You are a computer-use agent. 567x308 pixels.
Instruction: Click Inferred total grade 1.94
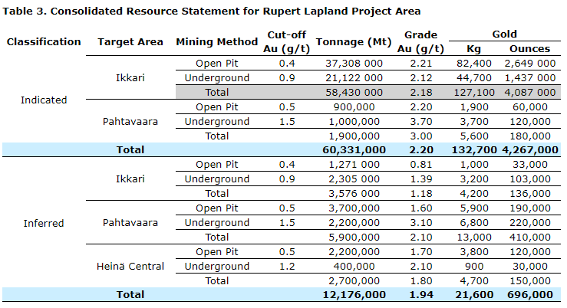pyautogui.click(x=421, y=295)
